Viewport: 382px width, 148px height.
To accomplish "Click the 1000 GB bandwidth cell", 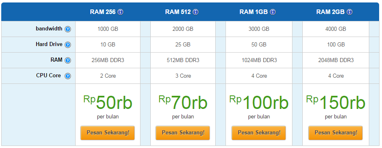I will 108,29.
